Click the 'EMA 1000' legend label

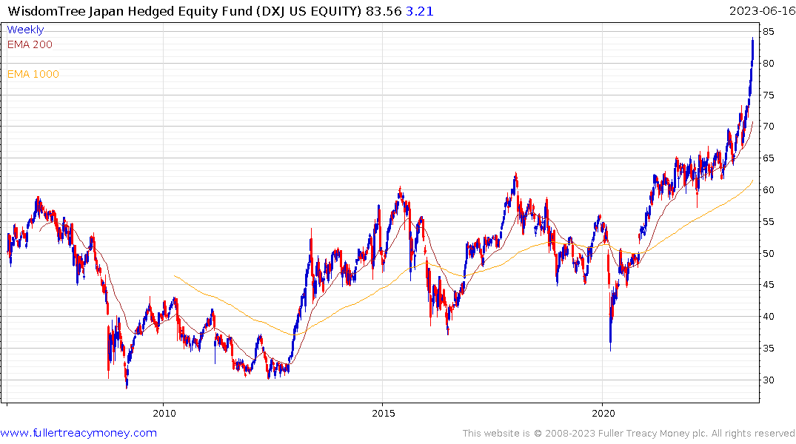pyautogui.click(x=33, y=74)
